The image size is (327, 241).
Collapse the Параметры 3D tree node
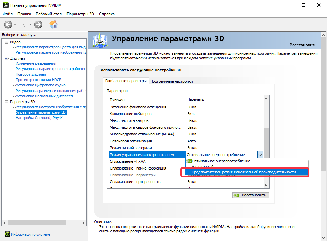click(6, 102)
